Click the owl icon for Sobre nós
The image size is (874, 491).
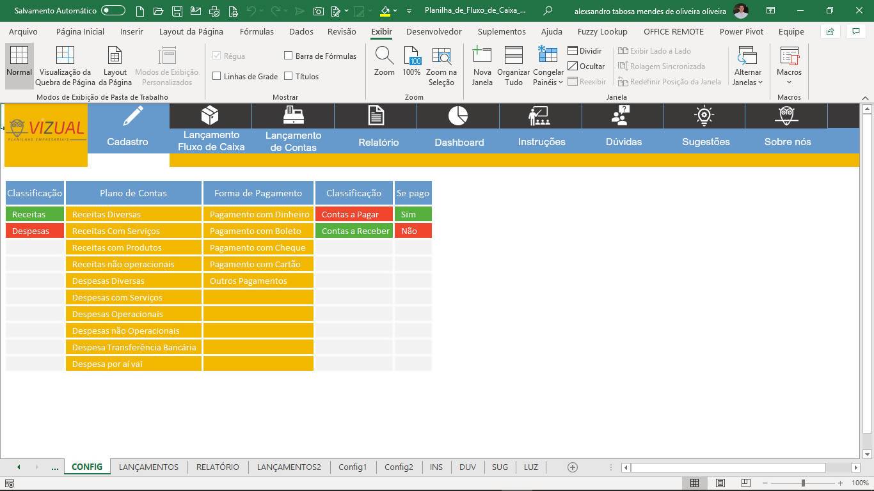tap(786, 116)
